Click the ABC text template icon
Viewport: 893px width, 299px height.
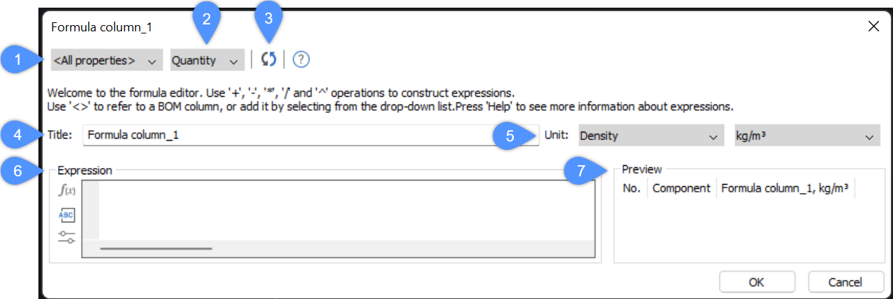(66, 215)
